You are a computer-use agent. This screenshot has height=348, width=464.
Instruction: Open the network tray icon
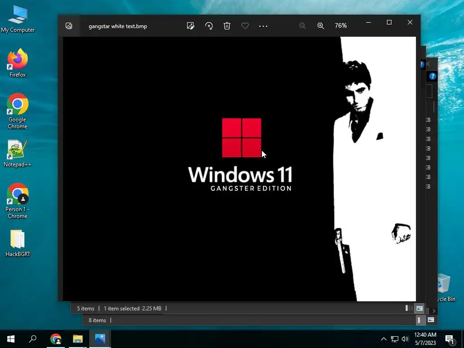395,339
